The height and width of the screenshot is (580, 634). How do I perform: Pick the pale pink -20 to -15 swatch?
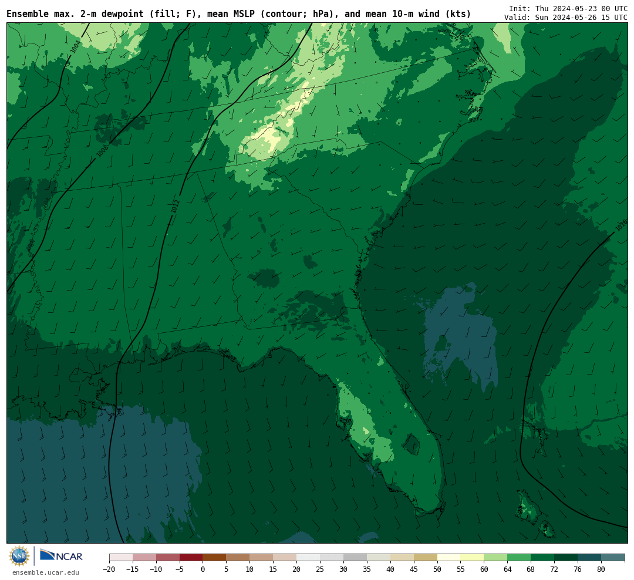click(x=121, y=558)
